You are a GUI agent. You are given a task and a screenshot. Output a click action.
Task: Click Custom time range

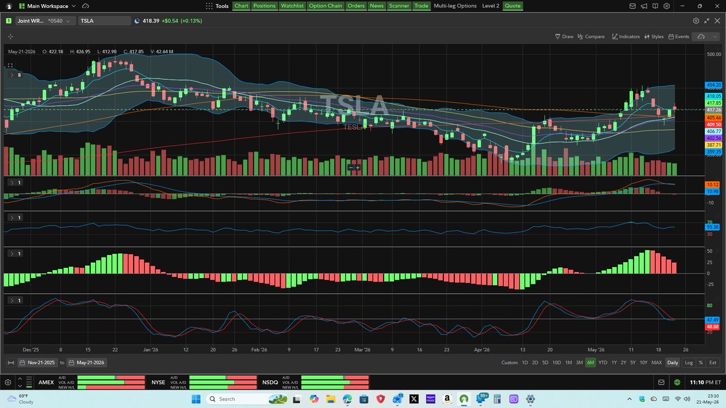(x=509, y=363)
